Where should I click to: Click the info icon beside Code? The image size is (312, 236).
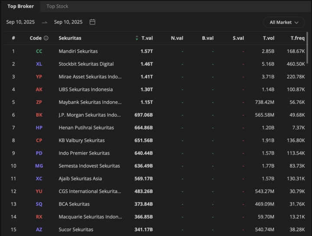click(x=46, y=38)
